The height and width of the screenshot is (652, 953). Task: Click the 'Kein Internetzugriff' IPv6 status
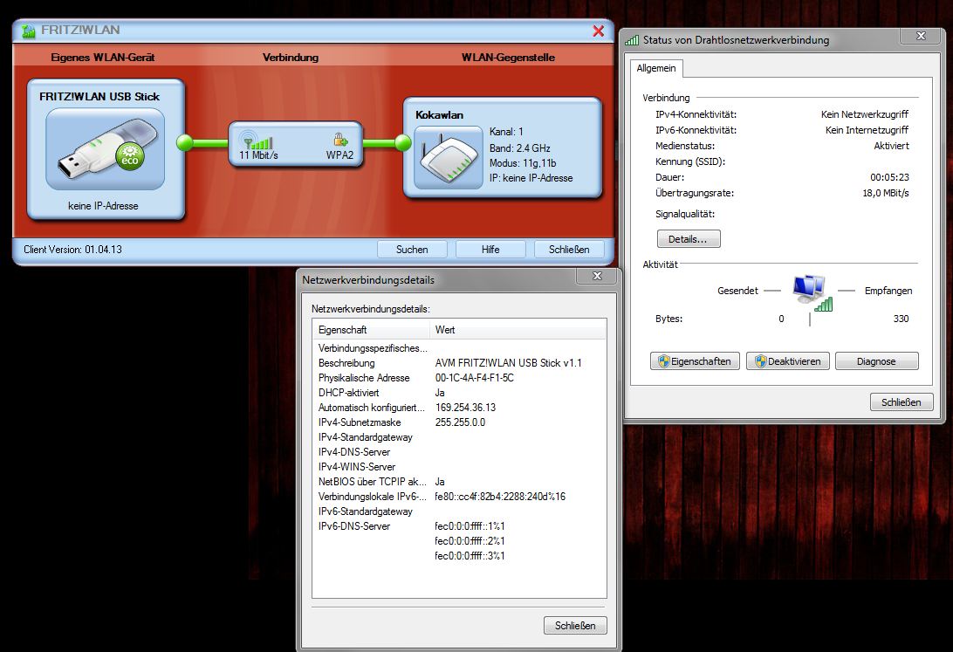tap(867, 130)
